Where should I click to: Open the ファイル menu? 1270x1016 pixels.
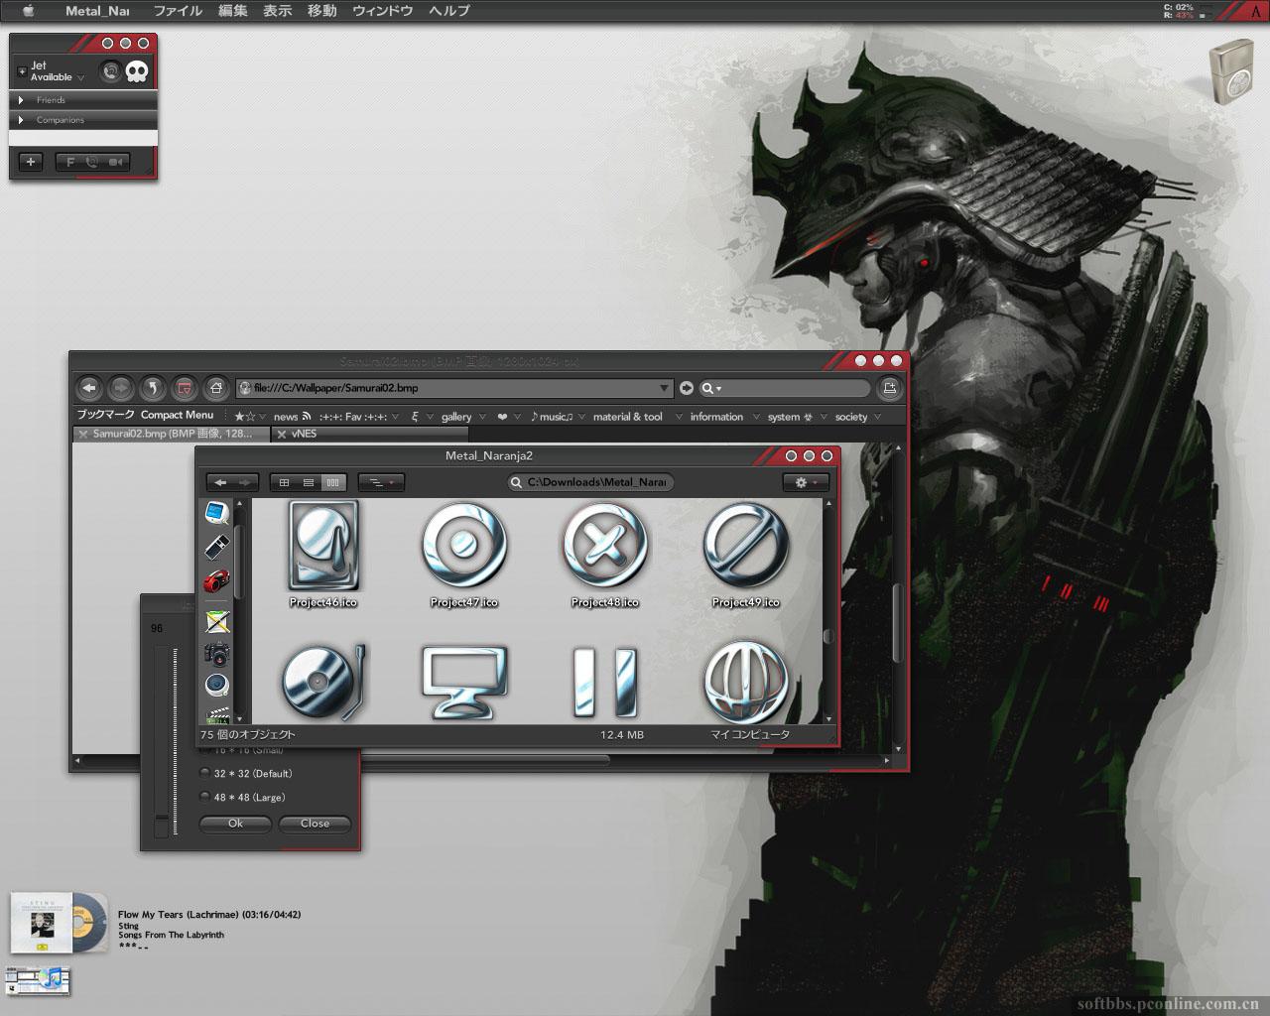click(178, 11)
